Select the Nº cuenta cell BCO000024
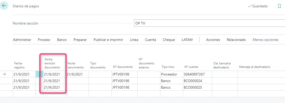This screenshot has width=285, height=103. pos(197,81)
